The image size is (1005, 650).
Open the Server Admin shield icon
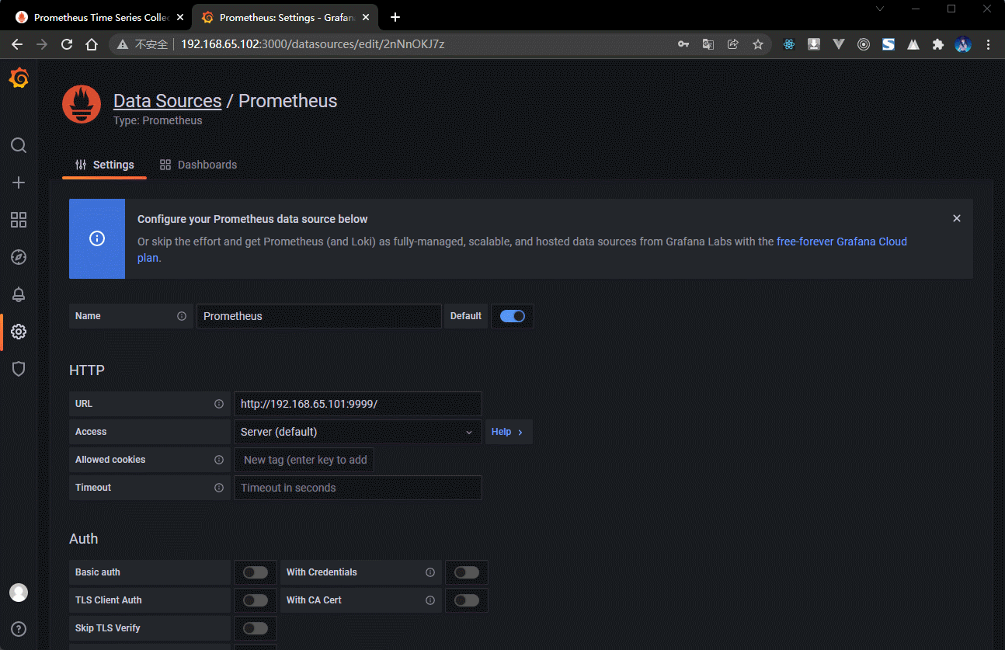[19, 369]
